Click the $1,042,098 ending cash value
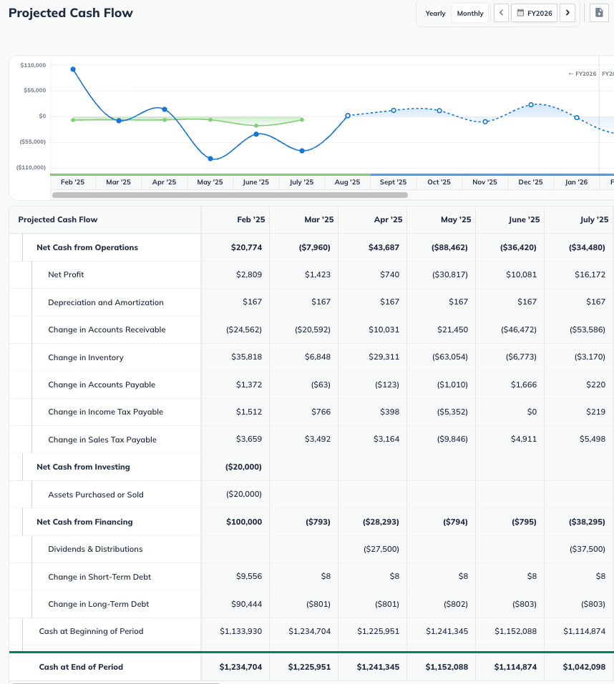This screenshot has width=614, height=684. (x=584, y=667)
